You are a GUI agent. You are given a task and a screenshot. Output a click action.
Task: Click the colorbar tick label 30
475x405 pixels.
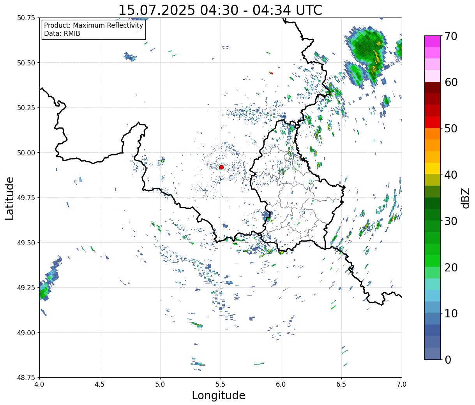[450, 221]
